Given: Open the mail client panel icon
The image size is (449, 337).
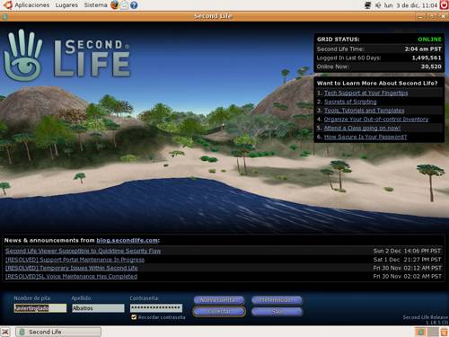Looking at the screenshot, I should [124, 5].
